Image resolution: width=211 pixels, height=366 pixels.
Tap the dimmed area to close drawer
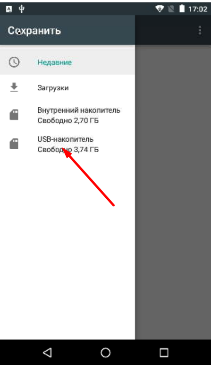[x=173, y=192]
